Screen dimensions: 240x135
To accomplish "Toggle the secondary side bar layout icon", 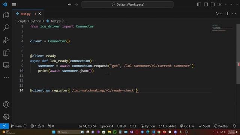I will (x=213, y=4).
